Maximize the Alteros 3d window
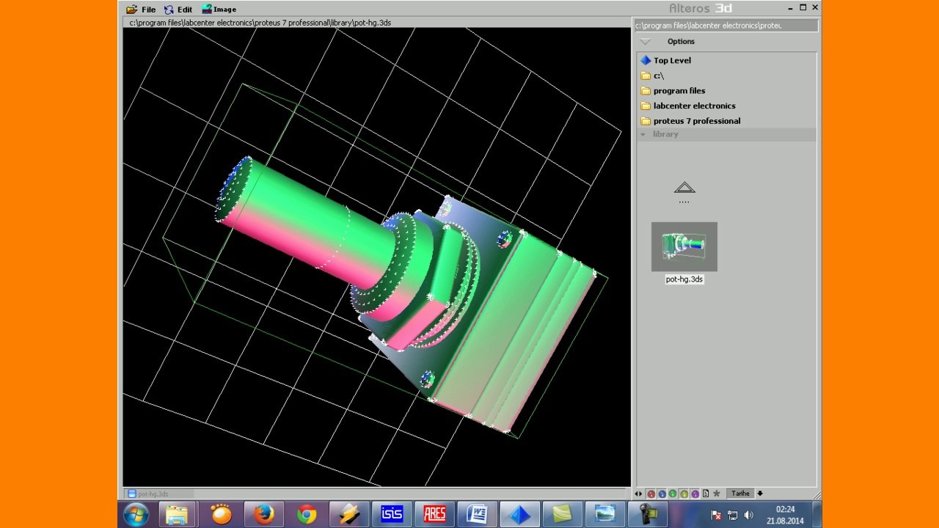This screenshot has height=528, width=939. (803, 8)
